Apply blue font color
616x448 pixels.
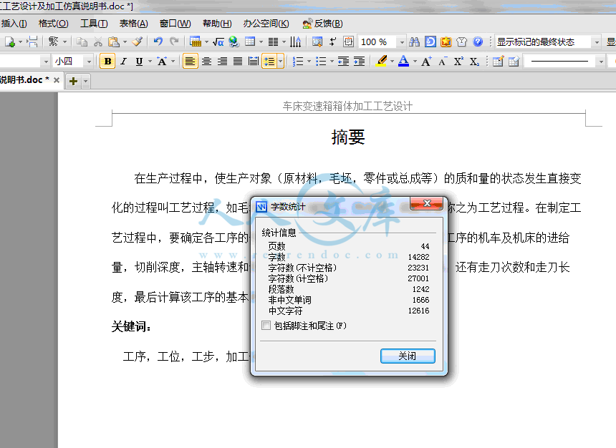click(x=403, y=61)
